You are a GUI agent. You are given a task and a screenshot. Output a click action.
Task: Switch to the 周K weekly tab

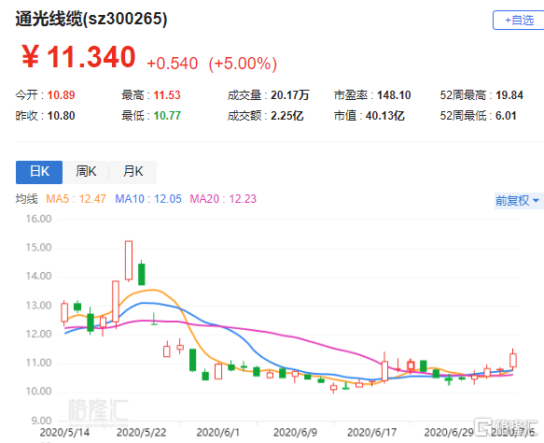(86, 172)
